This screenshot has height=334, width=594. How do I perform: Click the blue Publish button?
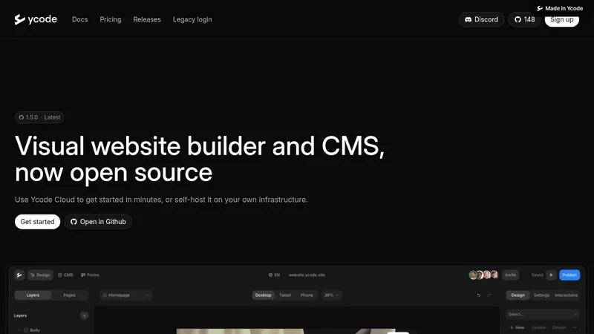[569, 275]
